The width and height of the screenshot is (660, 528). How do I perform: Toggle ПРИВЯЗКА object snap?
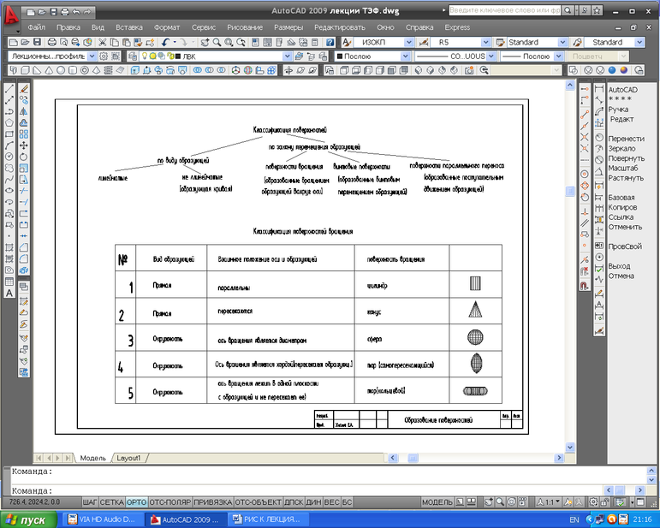212,501
